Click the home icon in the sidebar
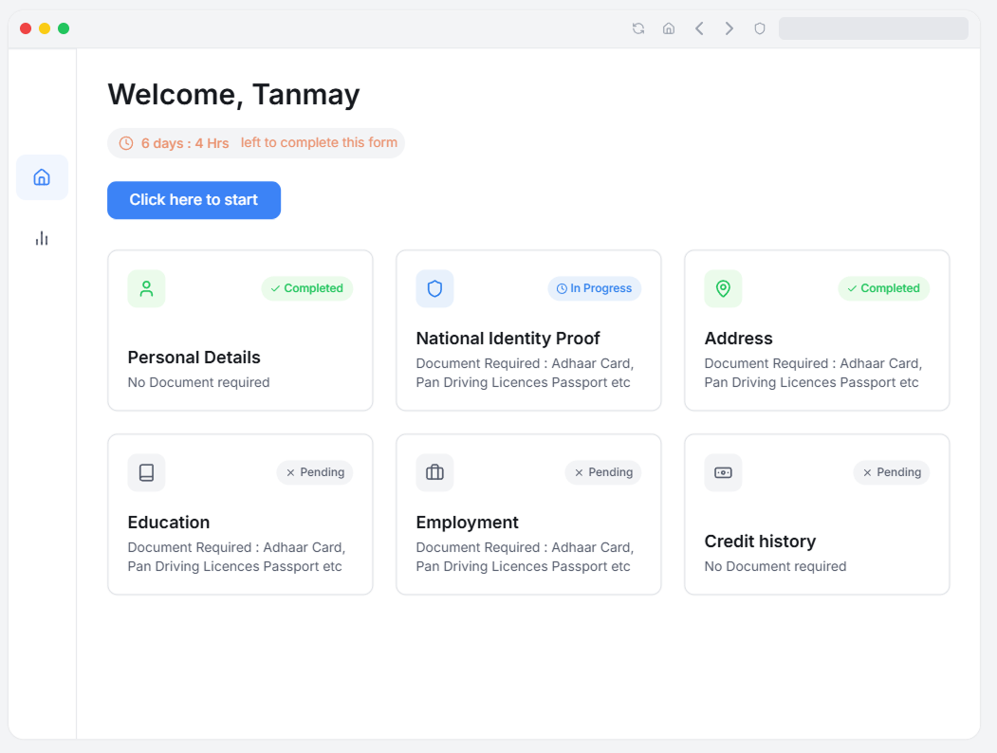 (42, 177)
